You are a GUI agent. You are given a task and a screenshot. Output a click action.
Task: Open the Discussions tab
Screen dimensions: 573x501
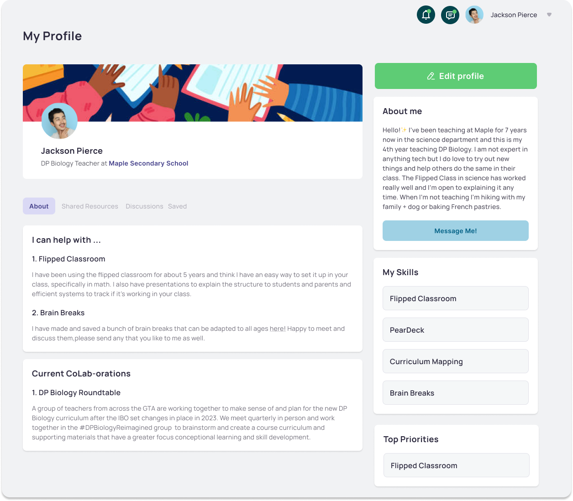[144, 206]
